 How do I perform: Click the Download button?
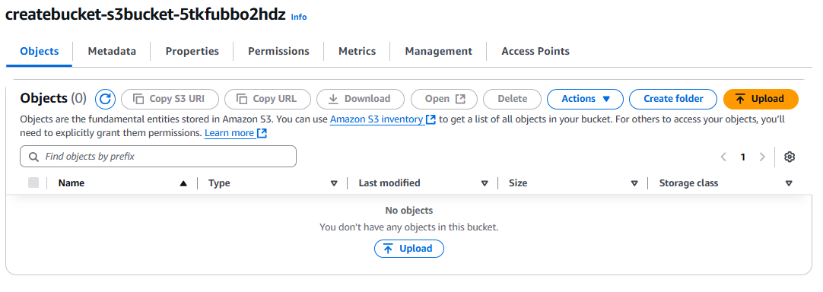point(361,99)
